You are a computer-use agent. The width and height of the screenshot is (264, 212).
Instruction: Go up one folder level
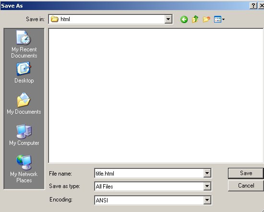pos(195,19)
